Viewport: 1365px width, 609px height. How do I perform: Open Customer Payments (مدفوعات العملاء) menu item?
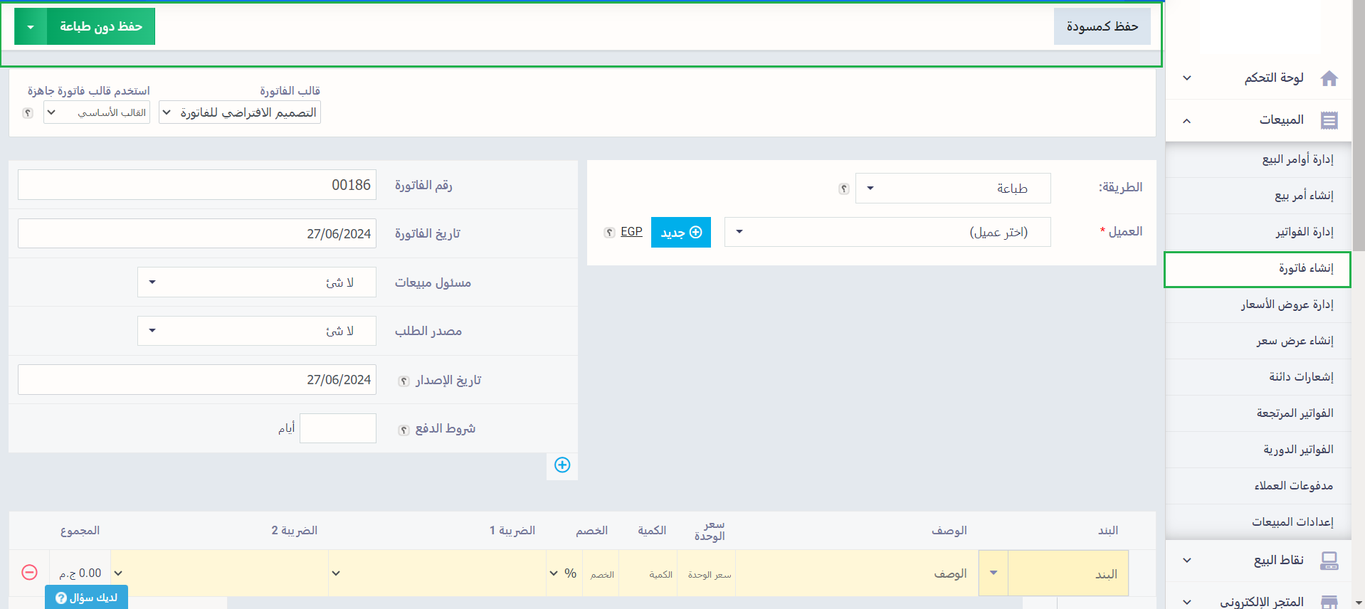[1293, 486]
